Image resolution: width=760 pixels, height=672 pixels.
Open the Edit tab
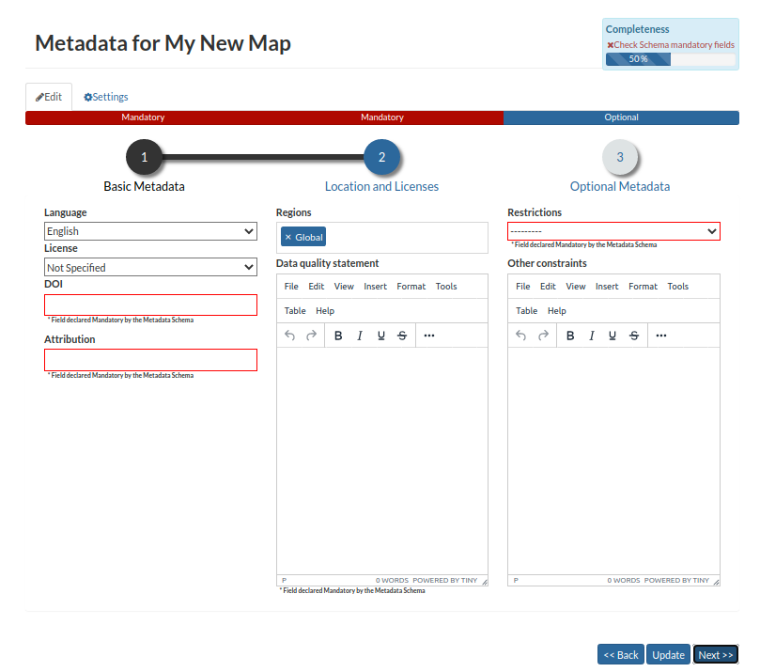tap(49, 97)
